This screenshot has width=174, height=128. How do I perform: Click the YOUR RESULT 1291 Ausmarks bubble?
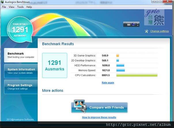[x=20, y=29]
